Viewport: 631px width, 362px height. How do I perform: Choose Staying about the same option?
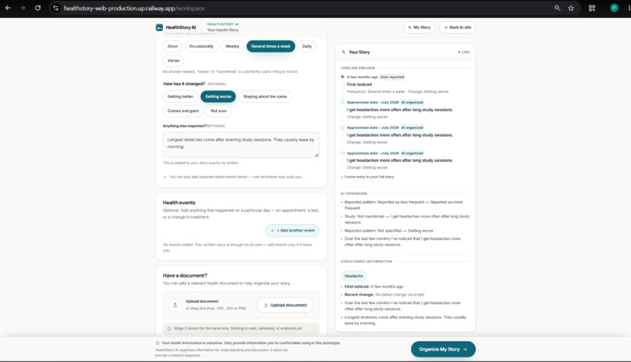click(x=265, y=96)
